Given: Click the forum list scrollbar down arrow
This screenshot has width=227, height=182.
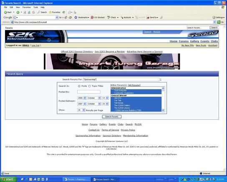Looking at the screenshot, I should coord(163,110).
